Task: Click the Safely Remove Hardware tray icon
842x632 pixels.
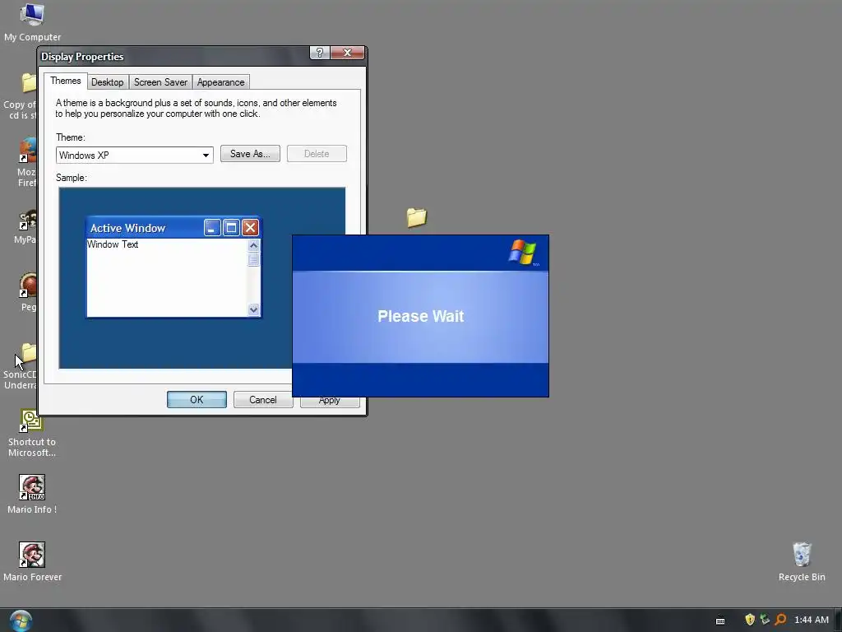Action: [x=765, y=620]
